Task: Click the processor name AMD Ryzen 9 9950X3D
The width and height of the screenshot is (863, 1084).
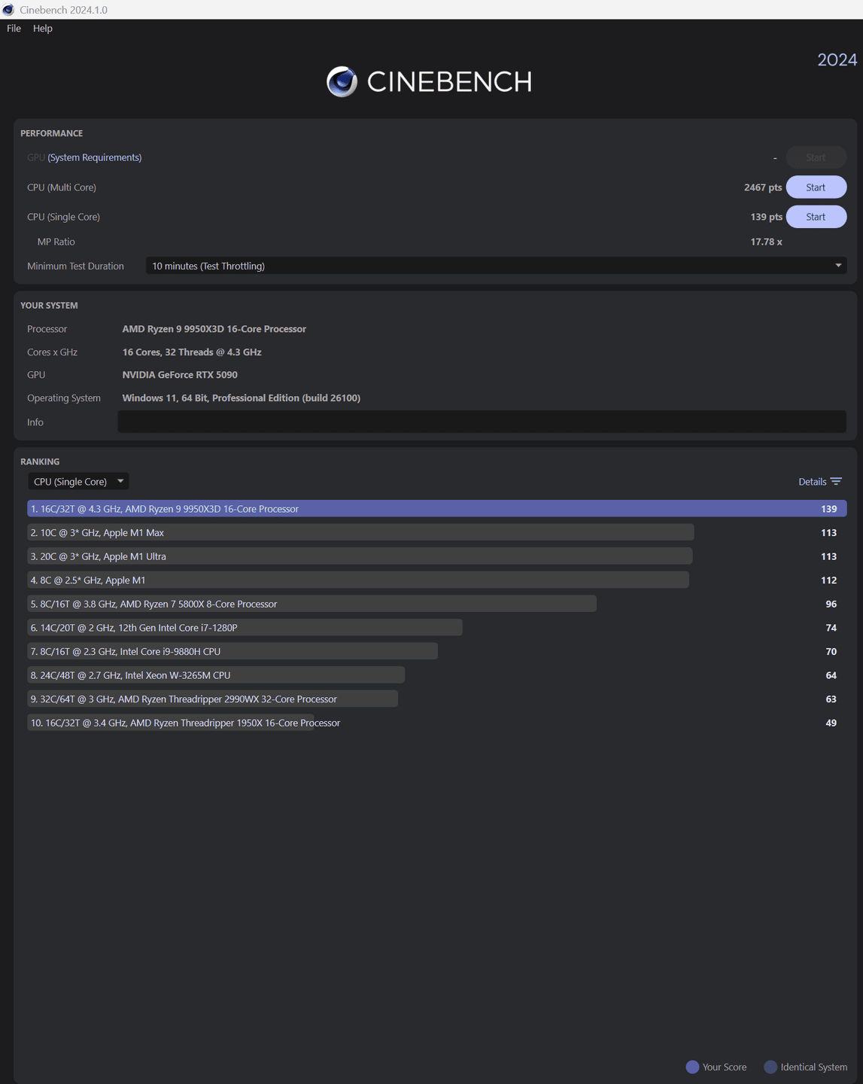Action: pos(214,329)
